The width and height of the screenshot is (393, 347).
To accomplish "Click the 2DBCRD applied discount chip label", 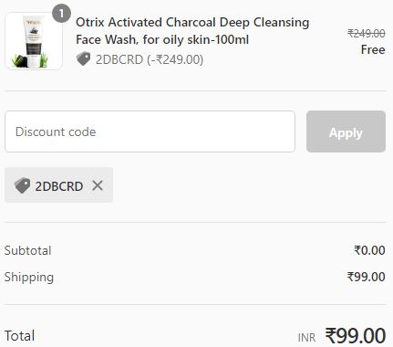I will pyautogui.click(x=59, y=186).
